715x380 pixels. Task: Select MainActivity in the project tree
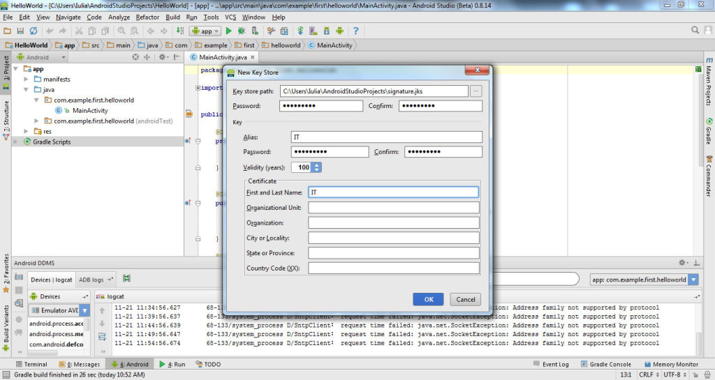click(90, 111)
